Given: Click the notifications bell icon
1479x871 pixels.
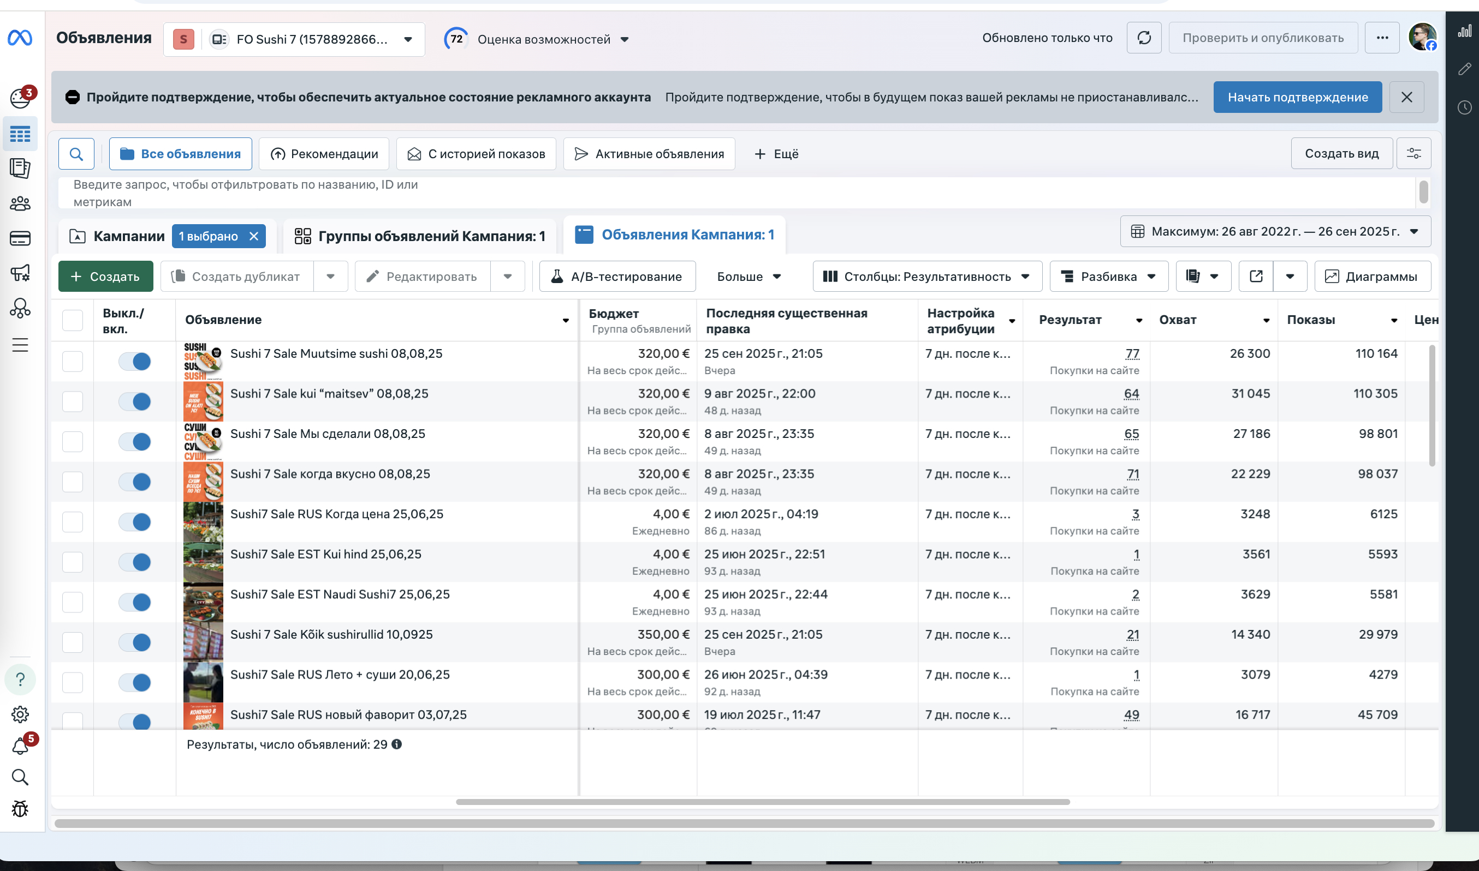Looking at the screenshot, I should click(x=20, y=746).
